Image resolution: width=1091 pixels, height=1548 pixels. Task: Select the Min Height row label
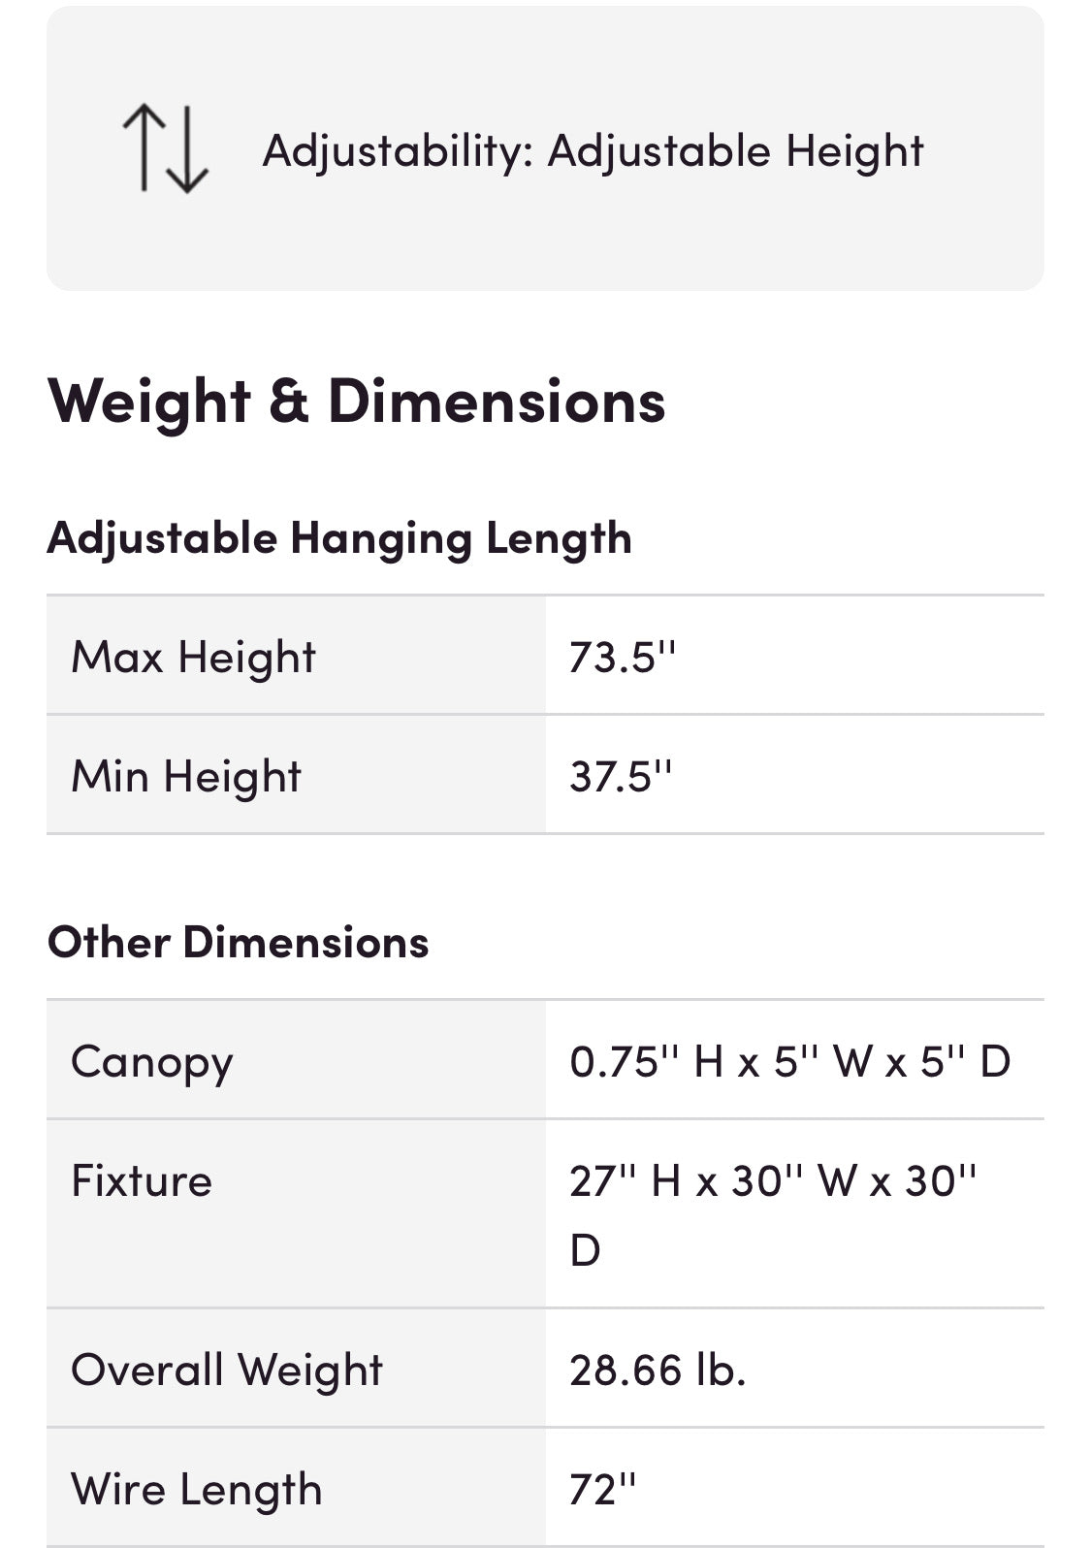[186, 776]
